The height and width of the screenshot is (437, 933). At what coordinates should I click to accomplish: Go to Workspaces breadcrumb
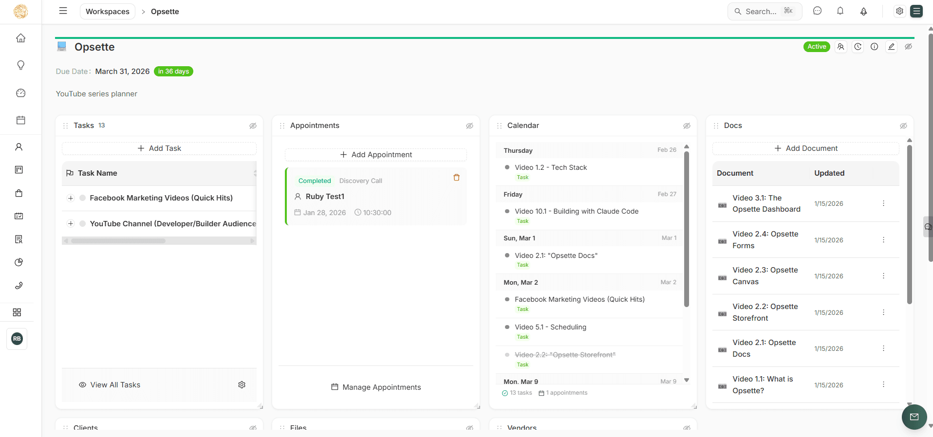[x=108, y=11]
